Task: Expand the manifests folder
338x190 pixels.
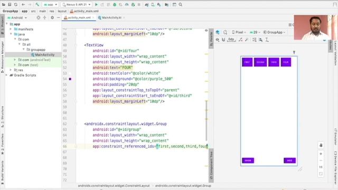Action: pos(11,29)
